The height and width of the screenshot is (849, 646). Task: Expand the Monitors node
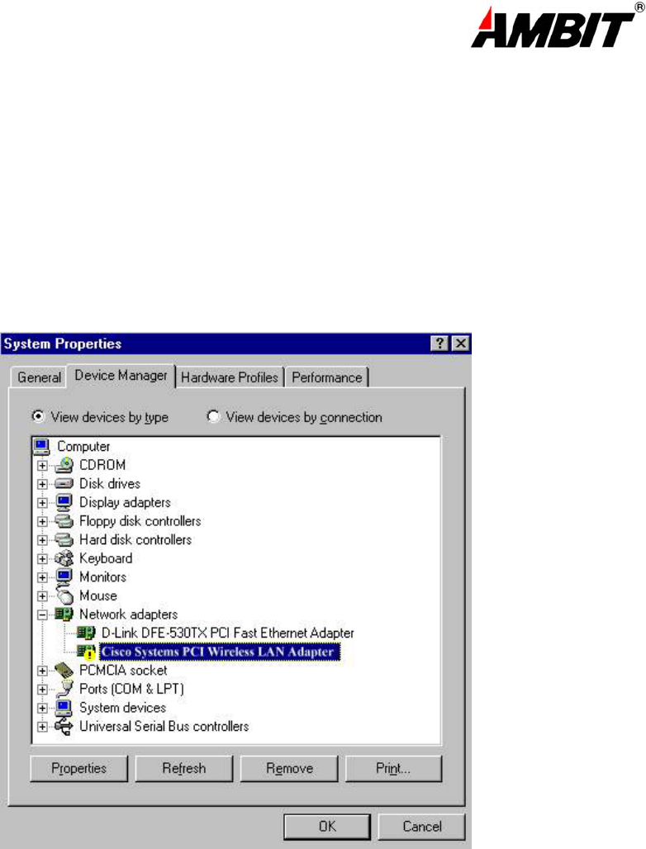[42, 577]
